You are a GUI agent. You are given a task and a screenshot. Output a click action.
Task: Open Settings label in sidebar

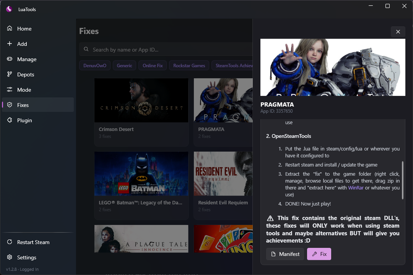pyautogui.click(x=27, y=257)
